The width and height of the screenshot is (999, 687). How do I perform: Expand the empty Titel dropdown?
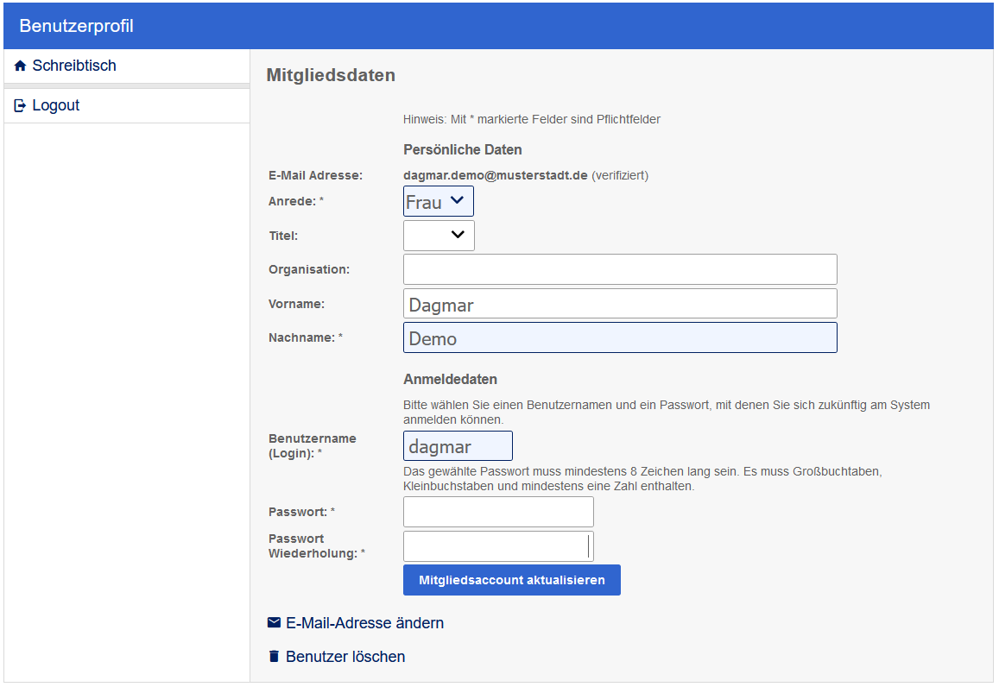[x=439, y=235]
